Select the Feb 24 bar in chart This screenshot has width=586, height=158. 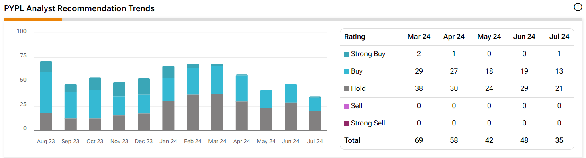click(193, 97)
